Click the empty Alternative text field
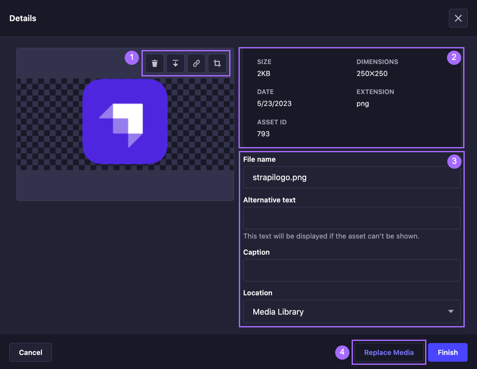This screenshot has height=369, width=477. [x=352, y=218]
